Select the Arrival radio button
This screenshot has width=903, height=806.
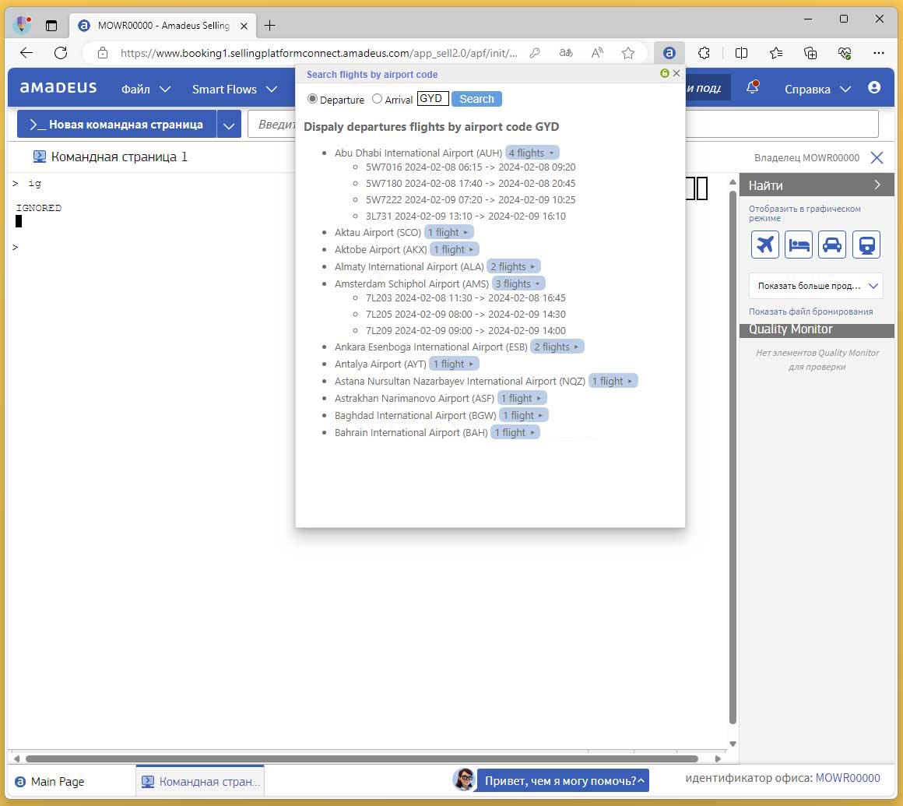tap(377, 99)
